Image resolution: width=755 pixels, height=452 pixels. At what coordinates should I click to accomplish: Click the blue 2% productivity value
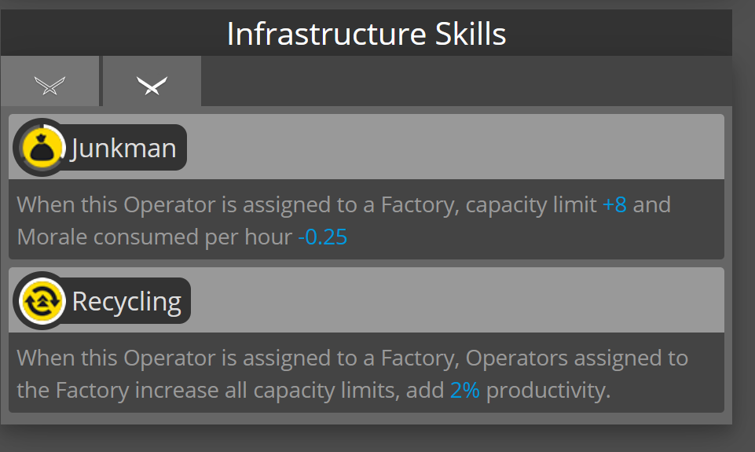point(464,390)
